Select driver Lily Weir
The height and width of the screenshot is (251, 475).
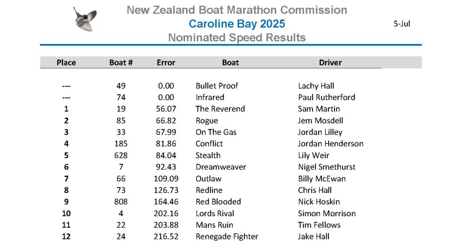(314, 155)
